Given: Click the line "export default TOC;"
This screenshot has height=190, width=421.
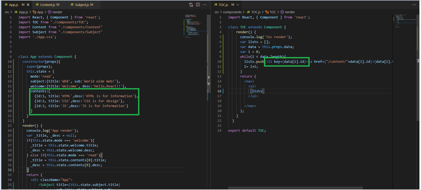Looking at the screenshot, I should tap(247, 131).
